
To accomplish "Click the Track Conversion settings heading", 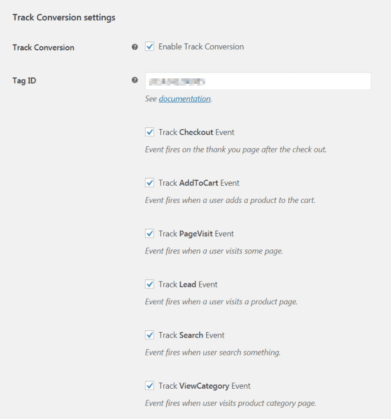I will click(64, 18).
